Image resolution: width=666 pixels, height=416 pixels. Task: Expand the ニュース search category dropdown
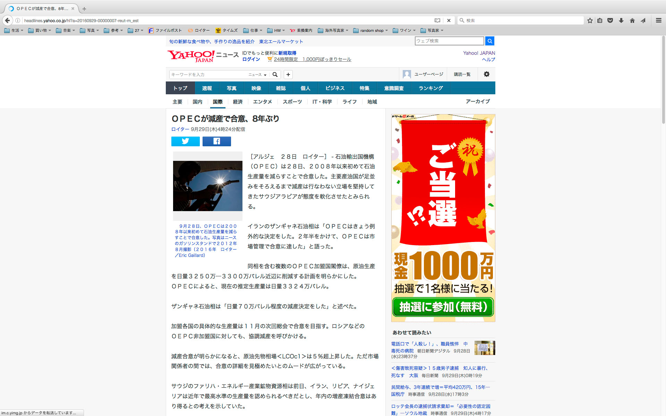[x=257, y=75]
